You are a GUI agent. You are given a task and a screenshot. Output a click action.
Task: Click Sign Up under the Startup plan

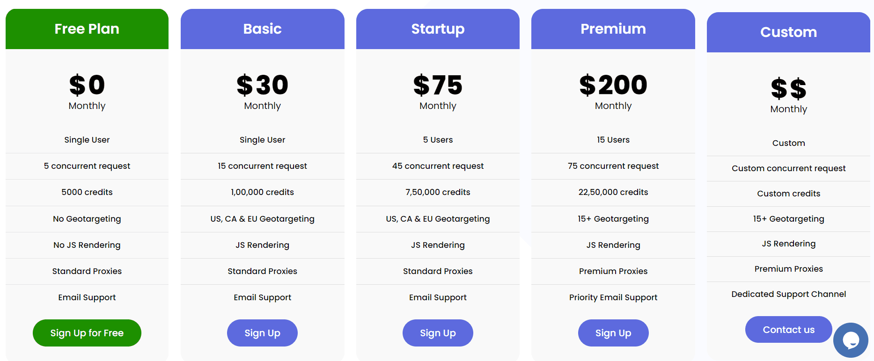tap(438, 332)
